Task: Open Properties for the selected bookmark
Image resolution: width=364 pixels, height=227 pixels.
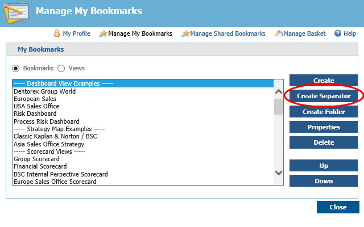Action: click(324, 127)
